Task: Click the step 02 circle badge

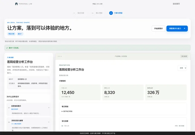Action: (x=93, y=13)
